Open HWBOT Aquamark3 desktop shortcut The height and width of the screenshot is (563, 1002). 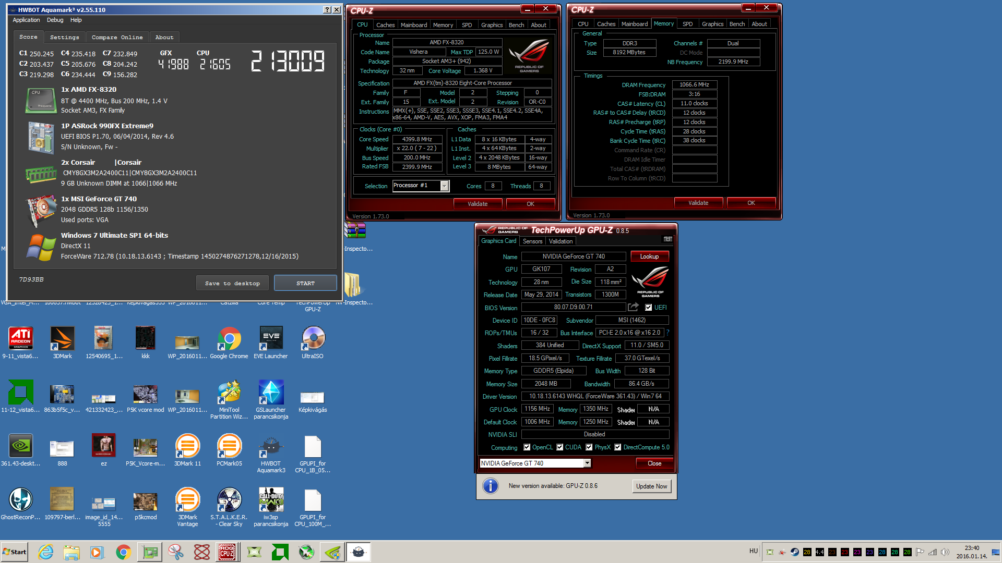pyautogui.click(x=271, y=453)
